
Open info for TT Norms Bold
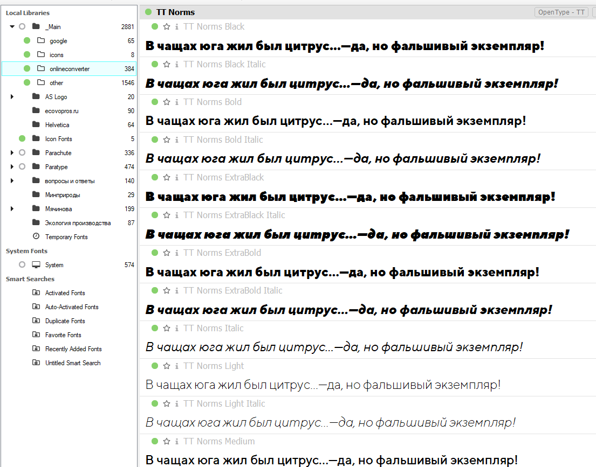(x=177, y=102)
